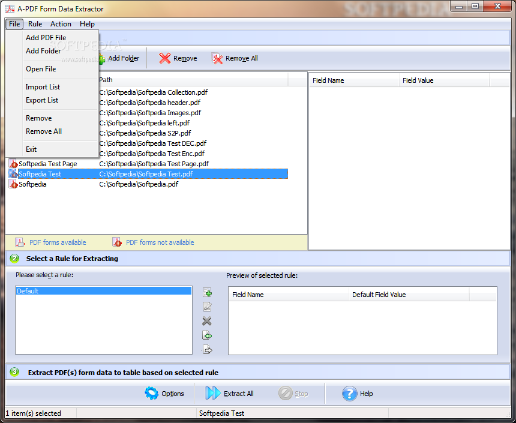516x423 pixels.
Task: Click the Softpedia Test Page PDF icon
Action: coord(13,164)
